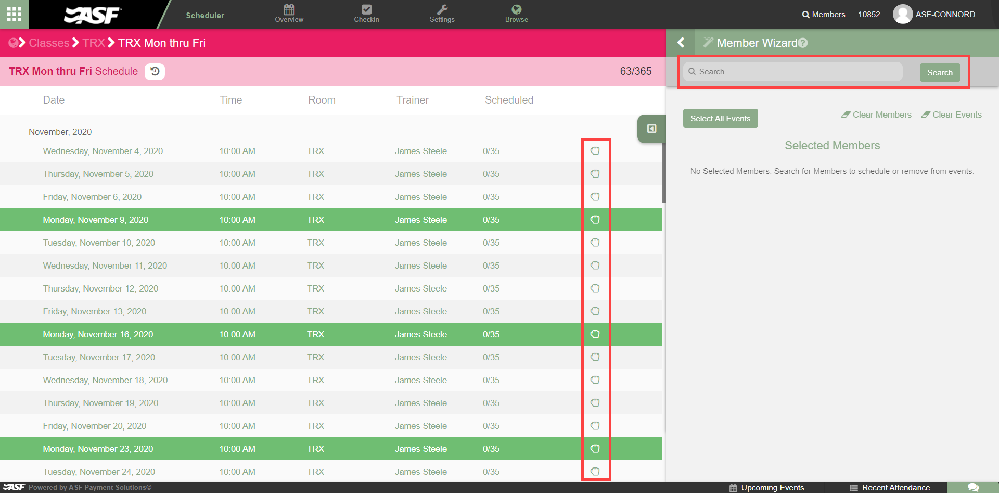Click the breadcrumb home globe icon
The width and height of the screenshot is (999, 493).
[13, 43]
